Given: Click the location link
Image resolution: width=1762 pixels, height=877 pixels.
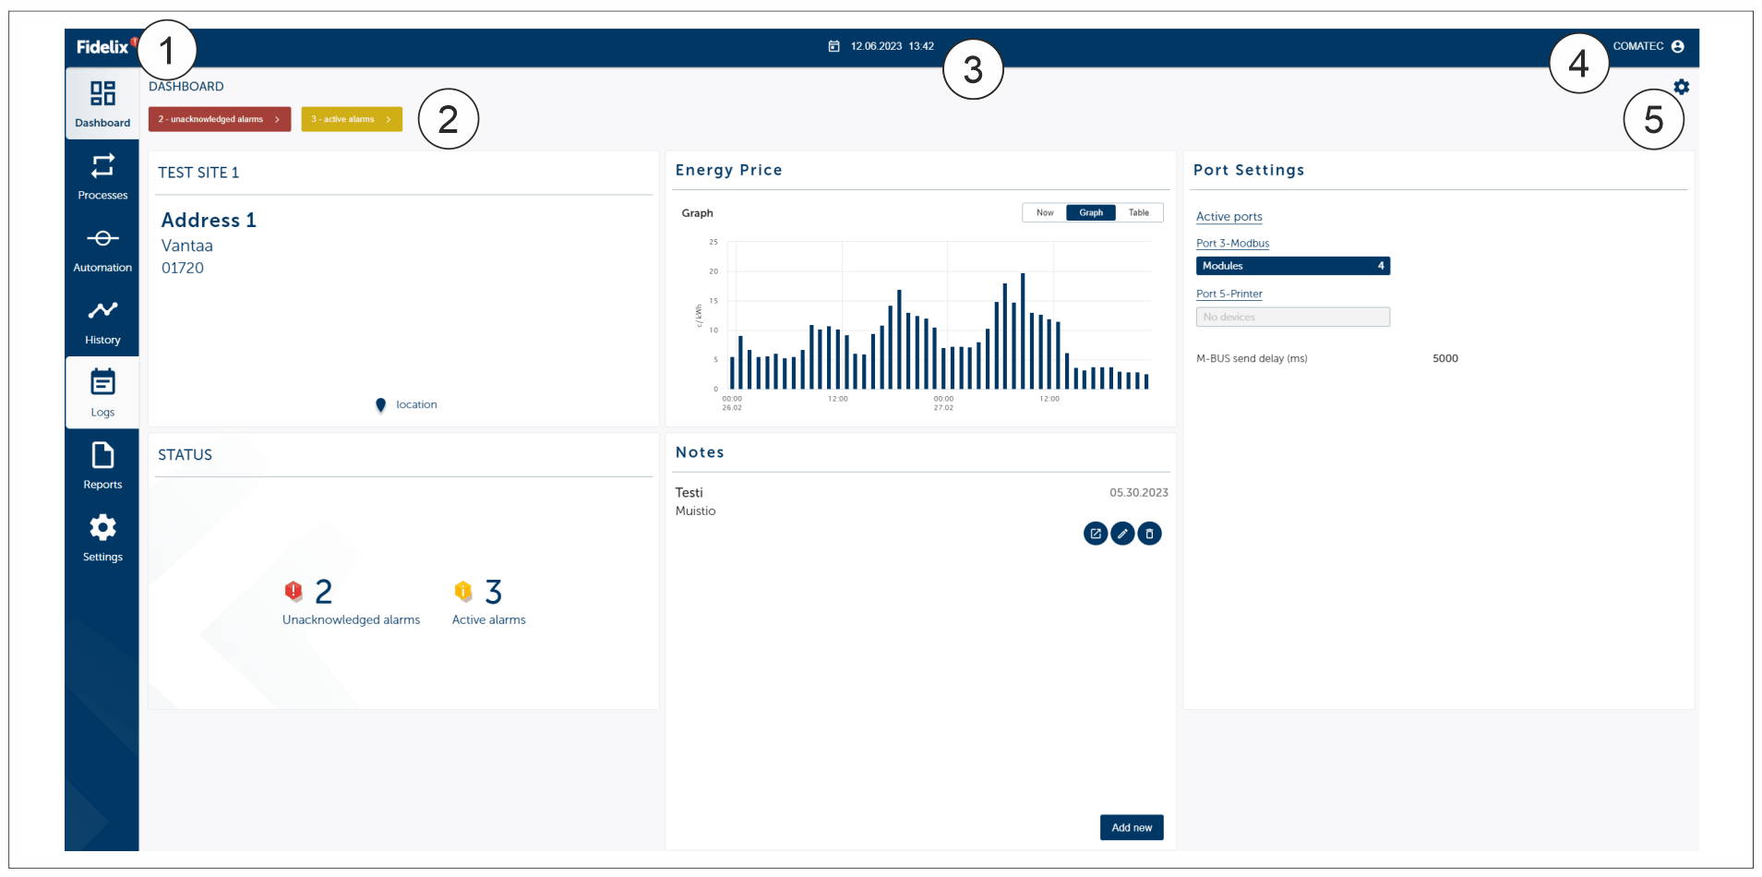Looking at the screenshot, I should pos(416,405).
